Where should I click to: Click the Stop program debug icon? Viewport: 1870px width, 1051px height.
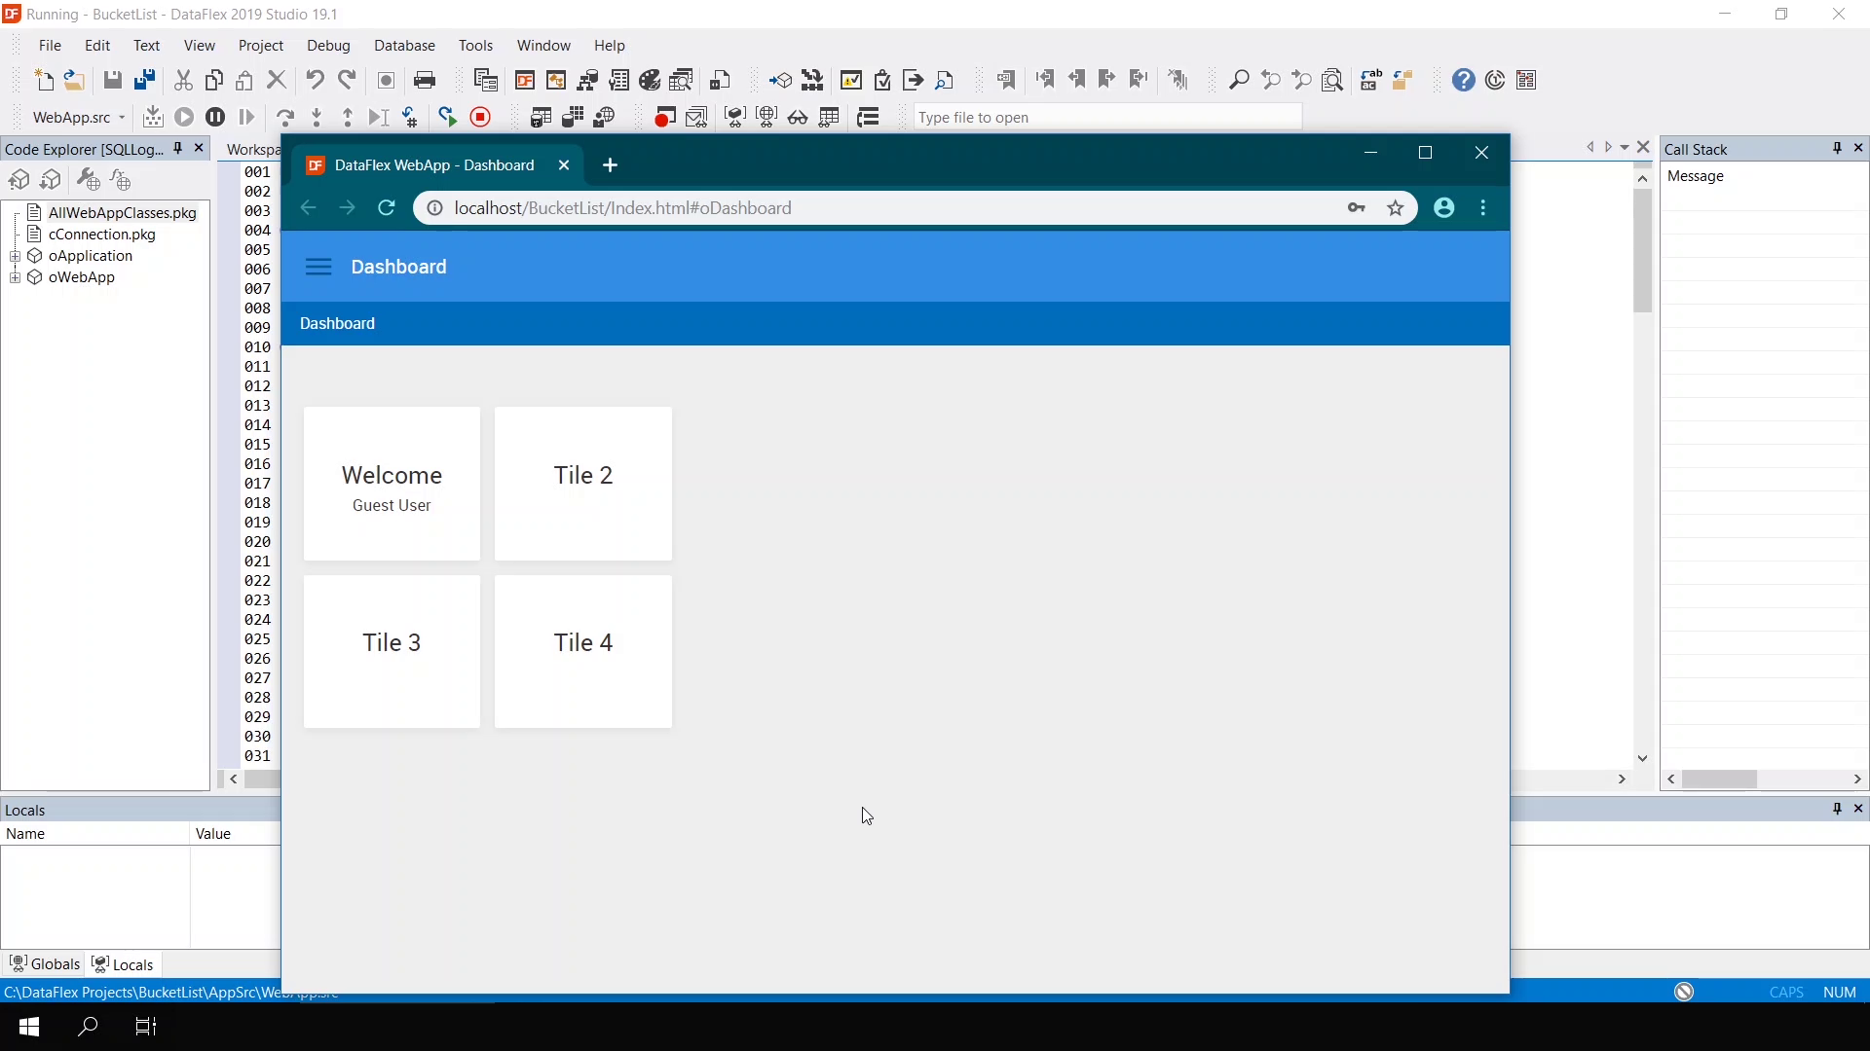[x=480, y=118]
